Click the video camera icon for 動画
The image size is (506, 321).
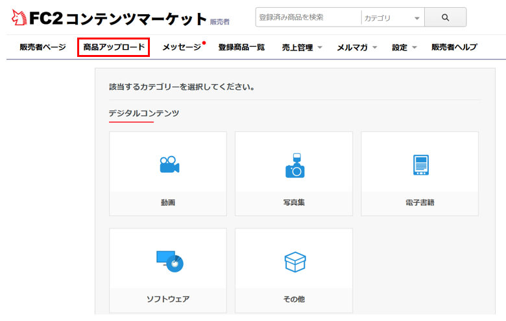169,165
